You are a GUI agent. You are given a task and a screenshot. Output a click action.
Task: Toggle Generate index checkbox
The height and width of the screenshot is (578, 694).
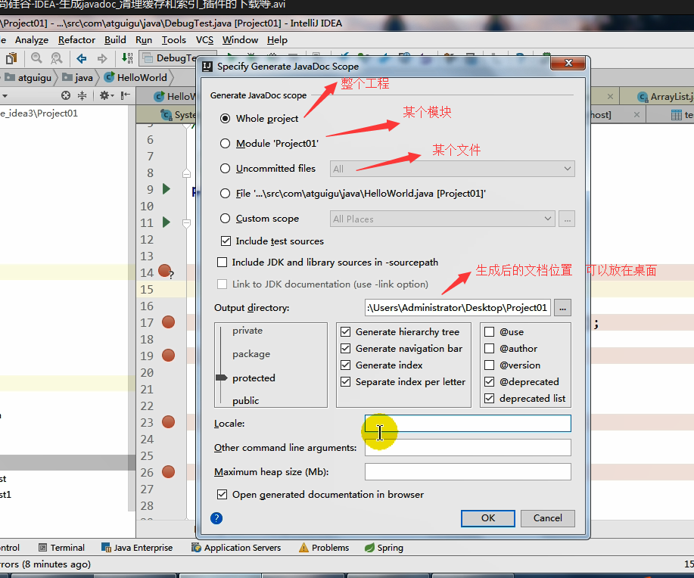tap(346, 365)
